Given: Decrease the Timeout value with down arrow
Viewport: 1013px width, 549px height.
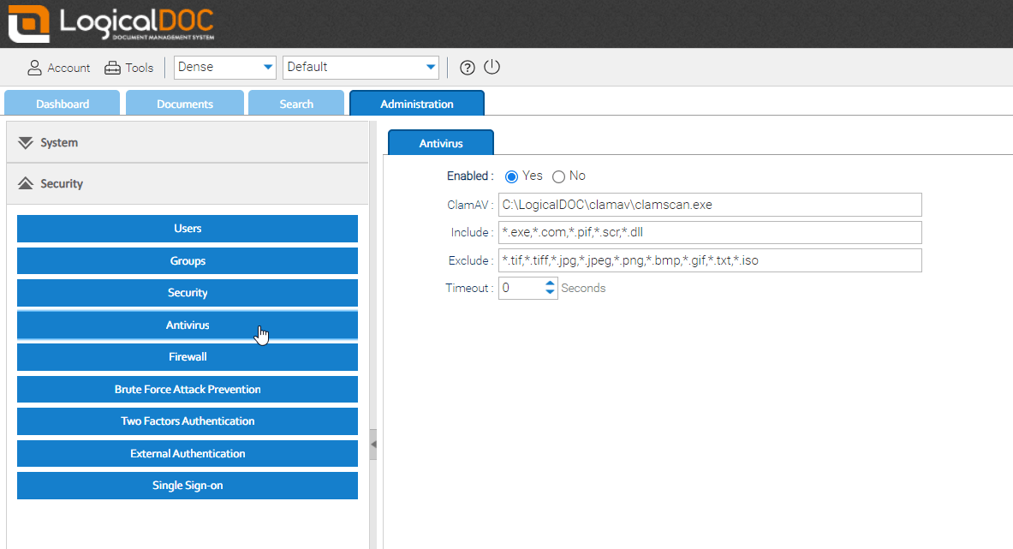Looking at the screenshot, I should 550,292.
